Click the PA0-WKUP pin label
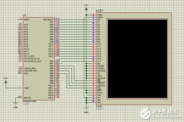The image size is (184, 122). pos(48,20)
